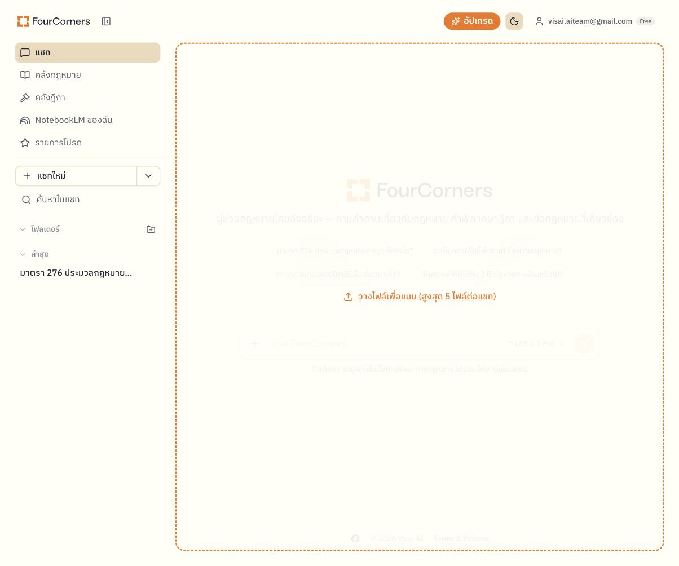Click the วางไฟล์เพื่อแนบ upload prompt
Screen dimensions: 679x566
tap(420, 297)
